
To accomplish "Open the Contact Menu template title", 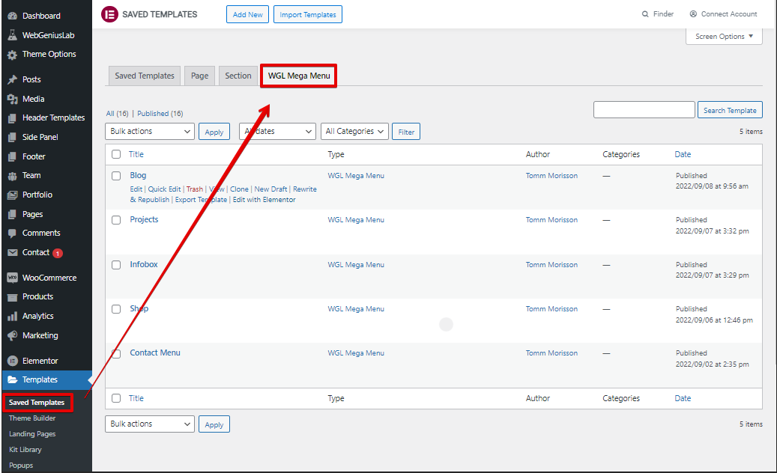I will point(155,353).
